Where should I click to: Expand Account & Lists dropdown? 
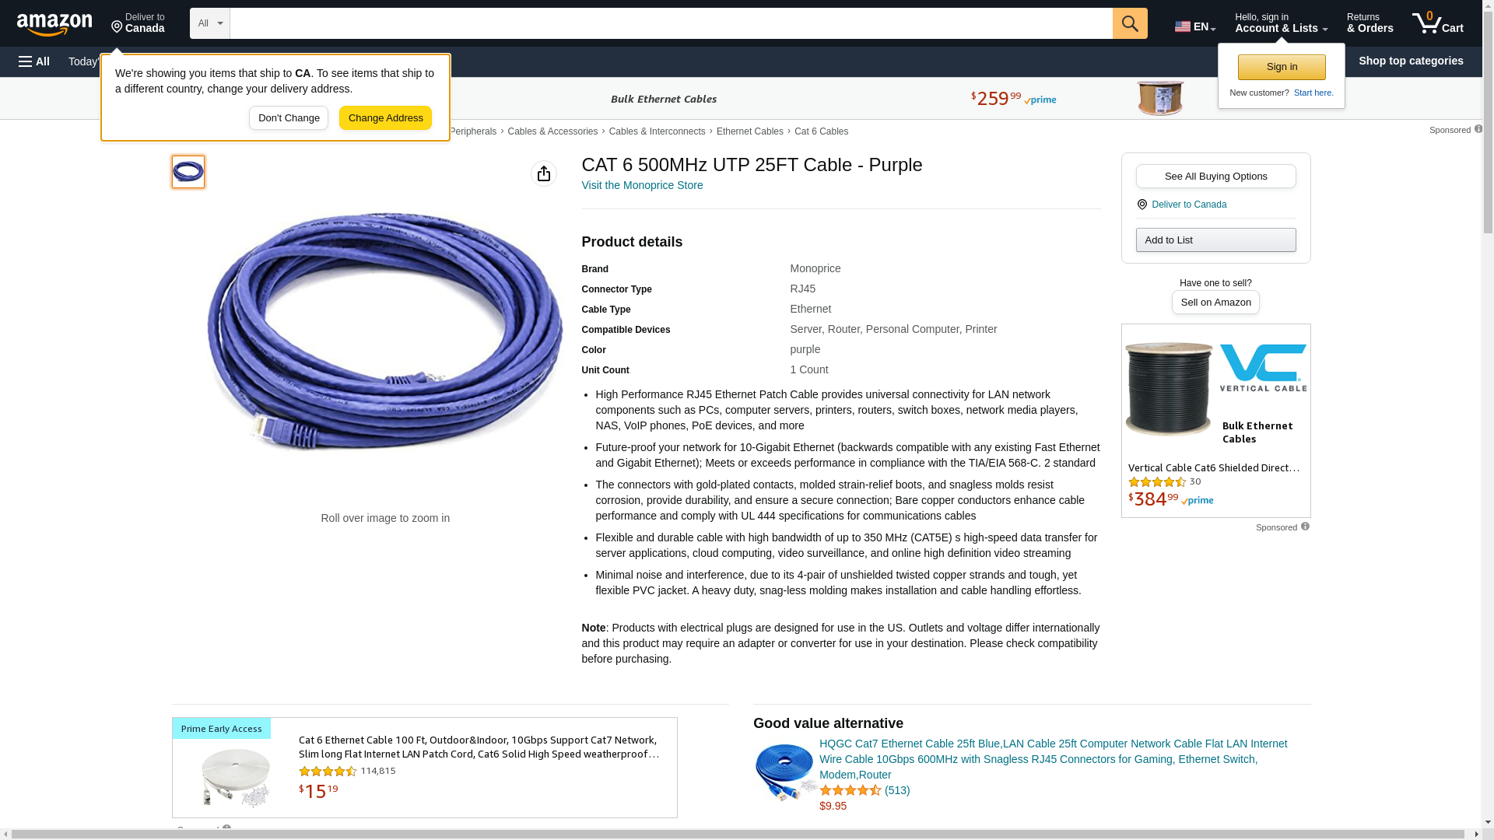coord(1281,23)
